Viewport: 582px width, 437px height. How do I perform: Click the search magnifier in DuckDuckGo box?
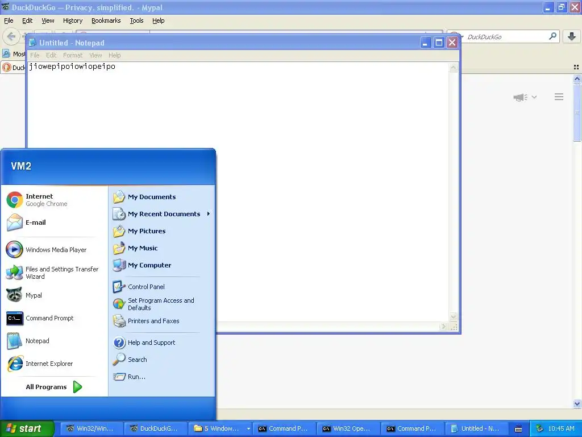(x=552, y=36)
